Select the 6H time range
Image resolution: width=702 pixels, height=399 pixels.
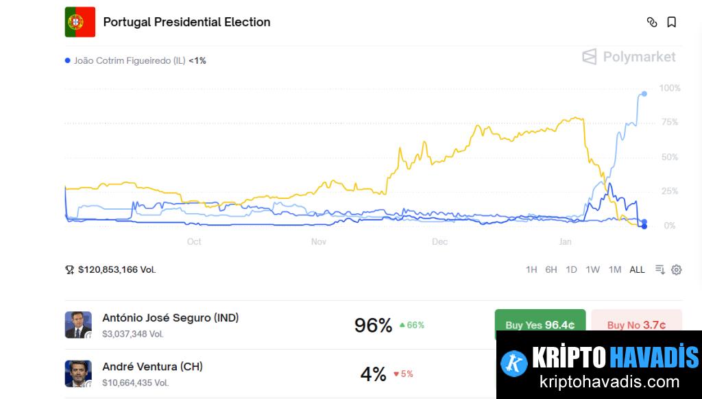click(551, 269)
